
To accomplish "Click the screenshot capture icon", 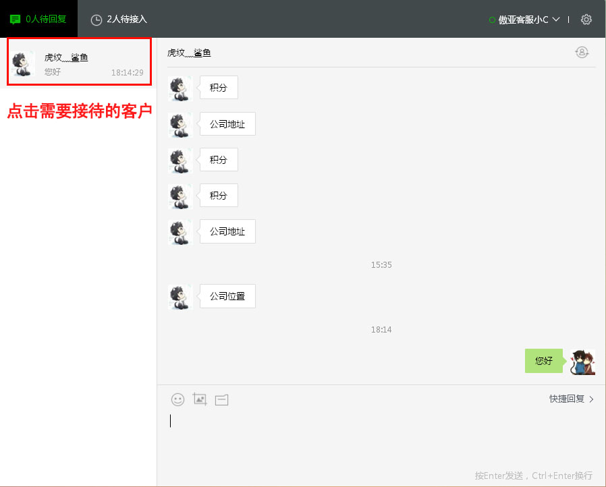I will click(x=199, y=399).
